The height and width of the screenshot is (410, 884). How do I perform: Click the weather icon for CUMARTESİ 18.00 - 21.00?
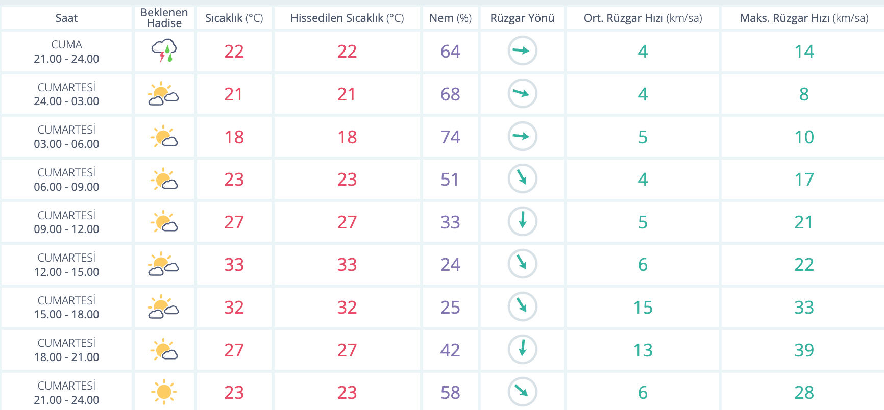pyautogui.click(x=164, y=350)
